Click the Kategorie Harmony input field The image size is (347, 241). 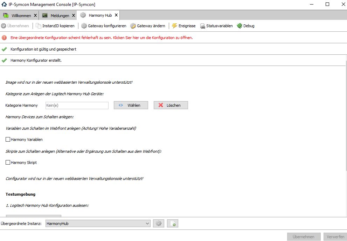pos(77,105)
